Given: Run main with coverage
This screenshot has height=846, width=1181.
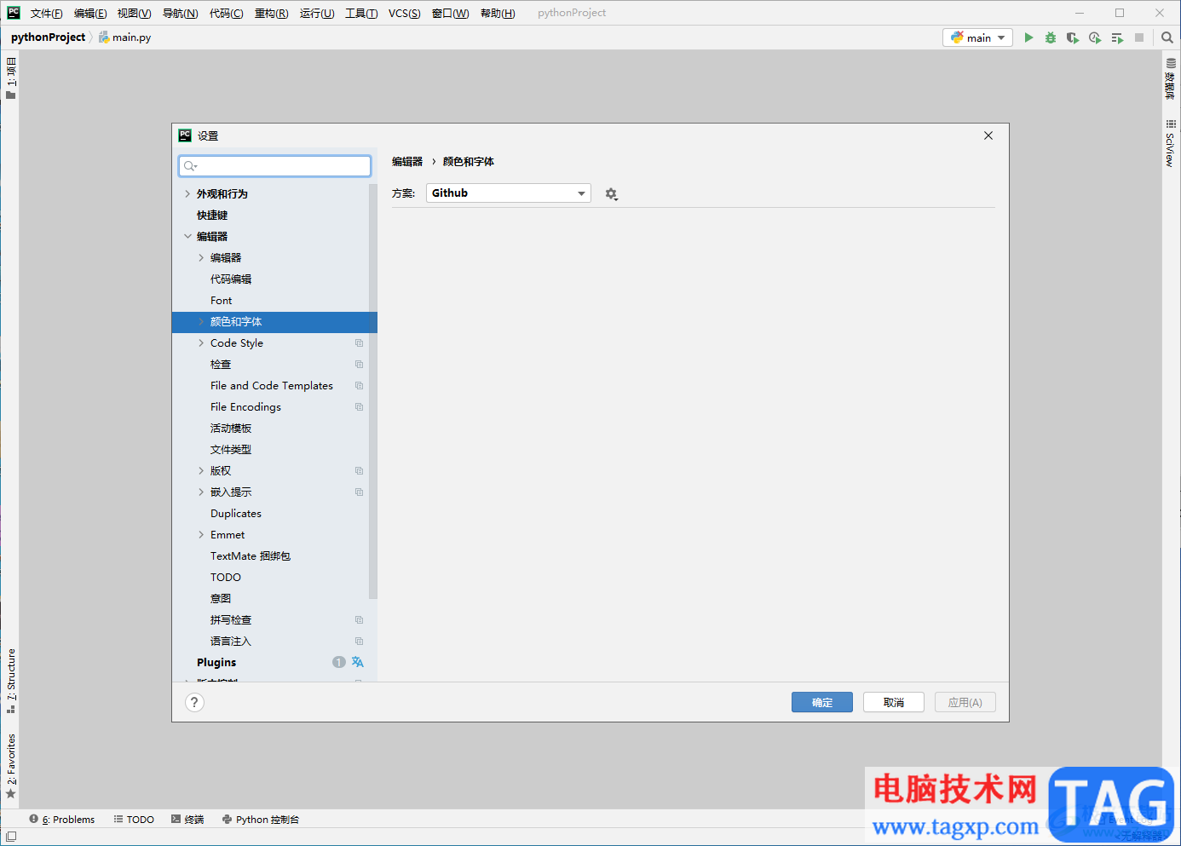Looking at the screenshot, I should [1073, 37].
